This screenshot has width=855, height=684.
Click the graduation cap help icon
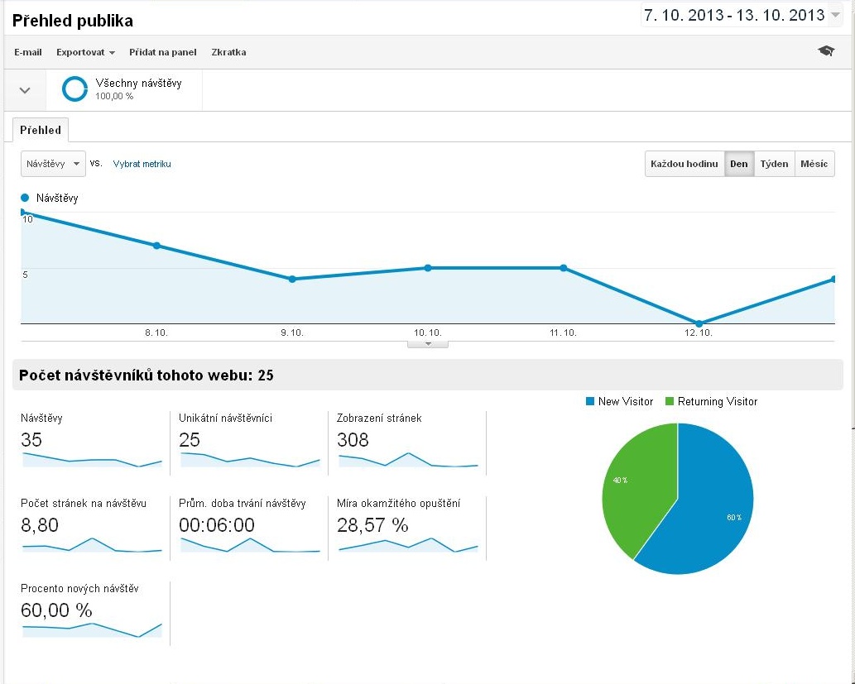coord(826,51)
